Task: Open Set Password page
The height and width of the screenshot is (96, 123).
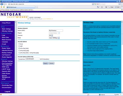Action: [x=6, y=55]
